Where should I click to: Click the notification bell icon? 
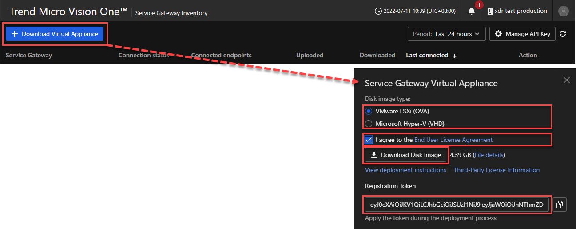click(472, 11)
